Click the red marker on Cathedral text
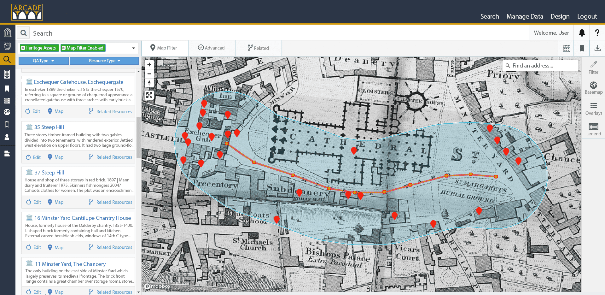 pos(354,151)
